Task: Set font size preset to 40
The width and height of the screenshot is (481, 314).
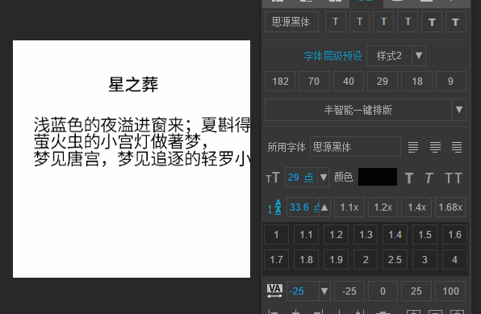Action: (x=349, y=82)
